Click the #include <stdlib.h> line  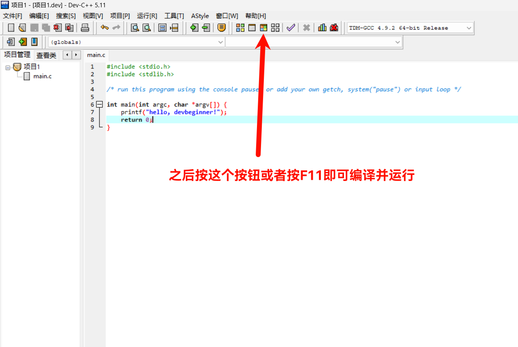click(x=140, y=74)
